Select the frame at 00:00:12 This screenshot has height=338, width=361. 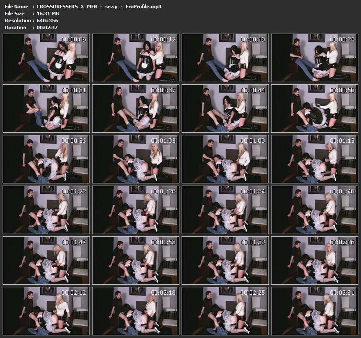136,58
